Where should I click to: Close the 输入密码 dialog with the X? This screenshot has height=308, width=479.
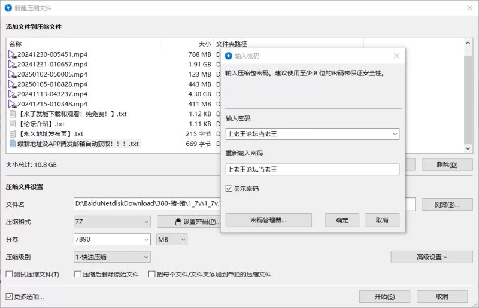click(396, 56)
